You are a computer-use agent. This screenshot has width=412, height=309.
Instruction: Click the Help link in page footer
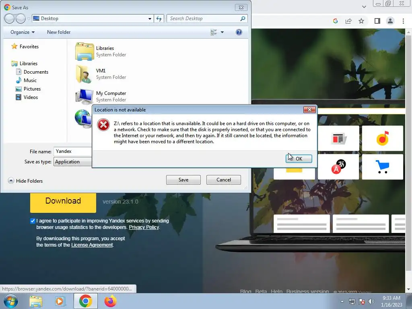276,291
